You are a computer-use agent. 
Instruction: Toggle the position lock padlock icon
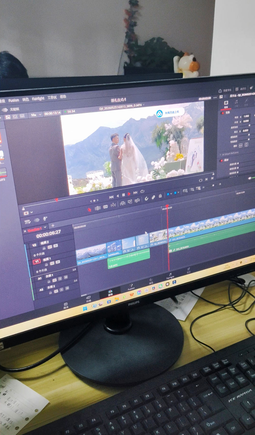(160, 196)
